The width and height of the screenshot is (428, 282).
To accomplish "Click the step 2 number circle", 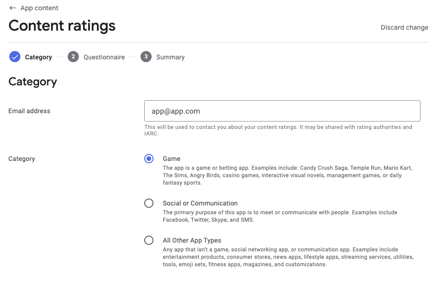I will 73,57.
